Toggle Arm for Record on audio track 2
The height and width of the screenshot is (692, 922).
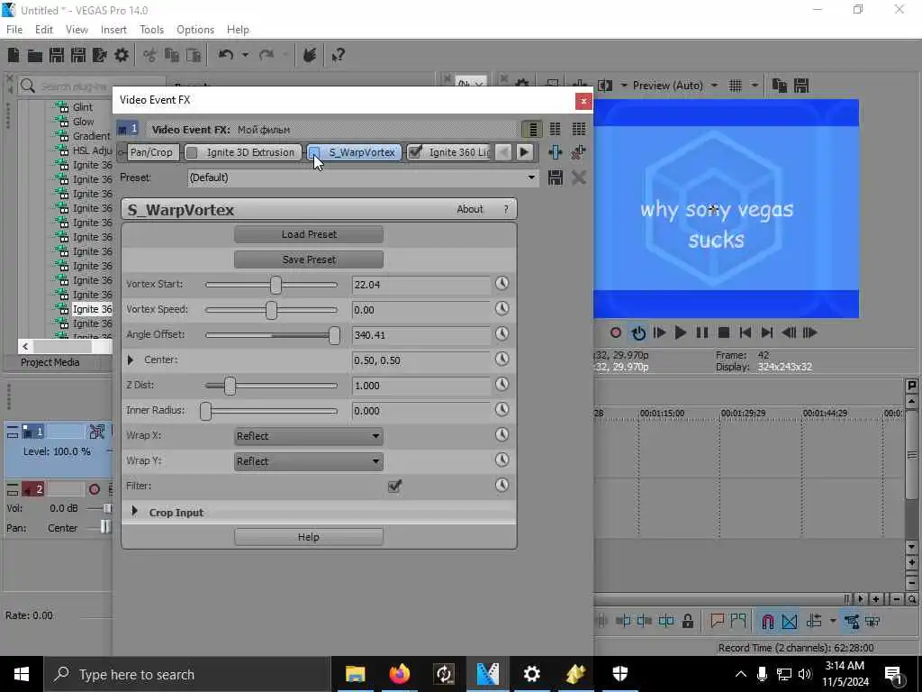pos(94,489)
